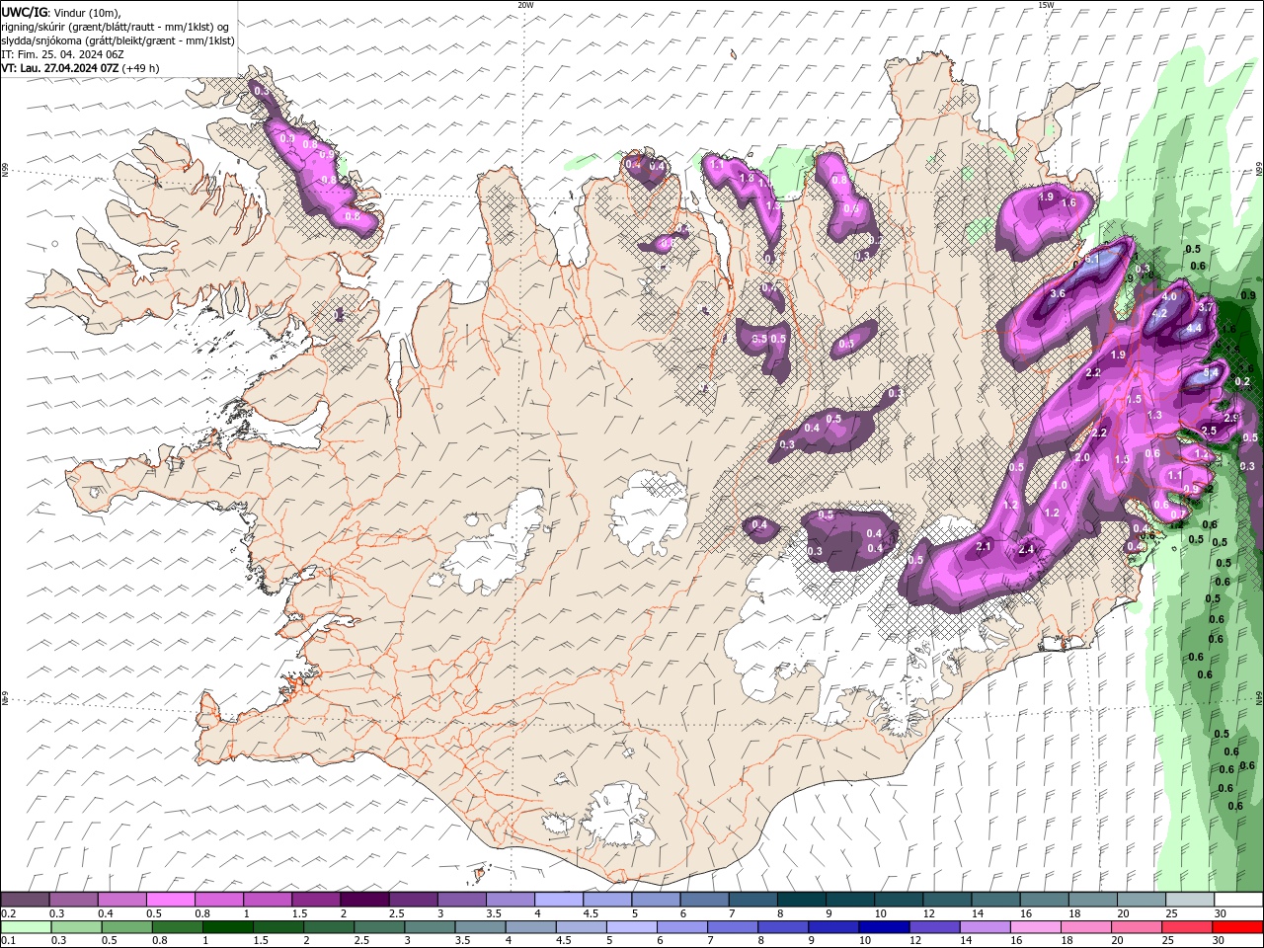The width and height of the screenshot is (1264, 948).
Task: Click the '(+49 h)' forecast offset text
Action: coord(140,68)
